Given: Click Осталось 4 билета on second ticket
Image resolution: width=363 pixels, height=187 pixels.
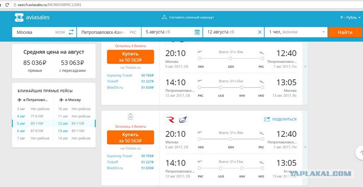Looking at the screenshot, I should pos(130,126).
